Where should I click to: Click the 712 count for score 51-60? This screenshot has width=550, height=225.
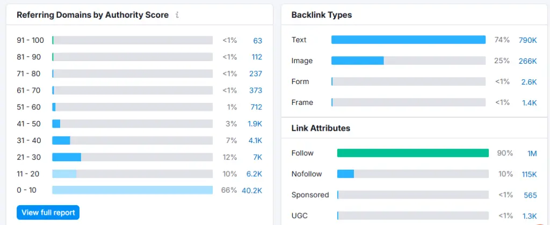(256, 107)
